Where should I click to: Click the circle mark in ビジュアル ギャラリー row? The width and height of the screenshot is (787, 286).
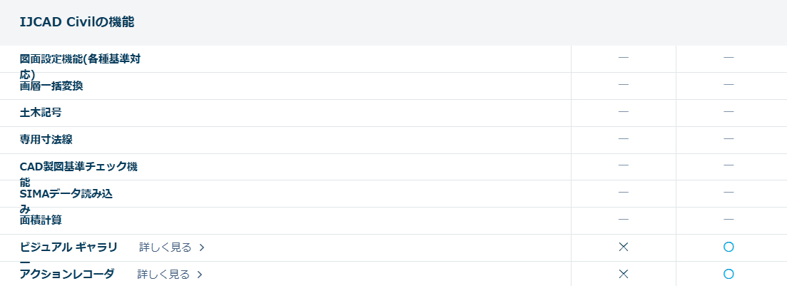point(728,247)
